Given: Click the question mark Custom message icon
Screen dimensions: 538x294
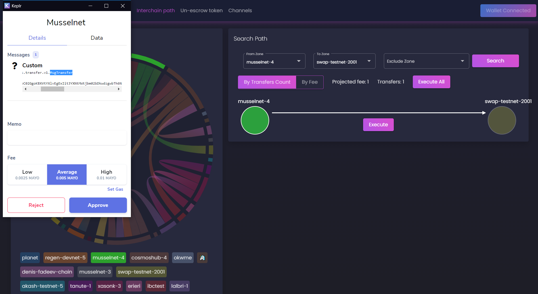Looking at the screenshot, I should 15,66.
